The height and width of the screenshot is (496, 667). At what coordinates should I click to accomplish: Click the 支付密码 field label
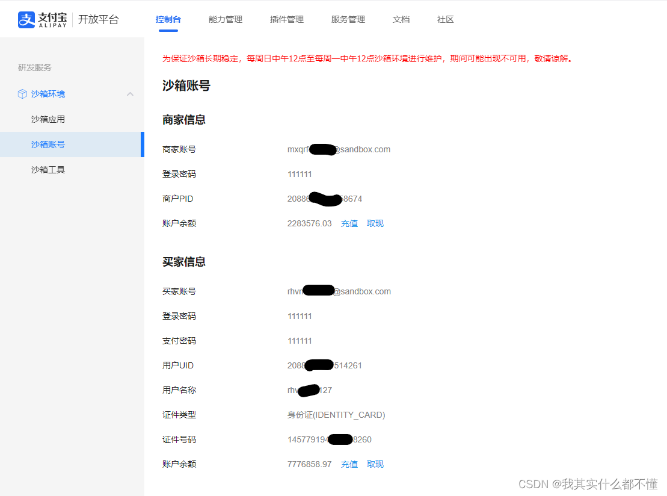(179, 341)
